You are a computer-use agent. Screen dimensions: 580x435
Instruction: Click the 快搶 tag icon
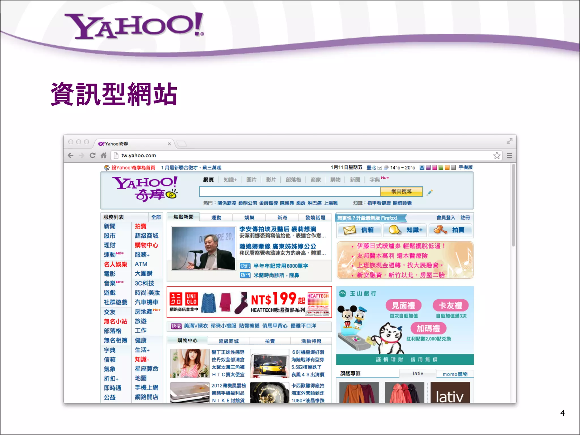pyautogui.click(x=176, y=326)
